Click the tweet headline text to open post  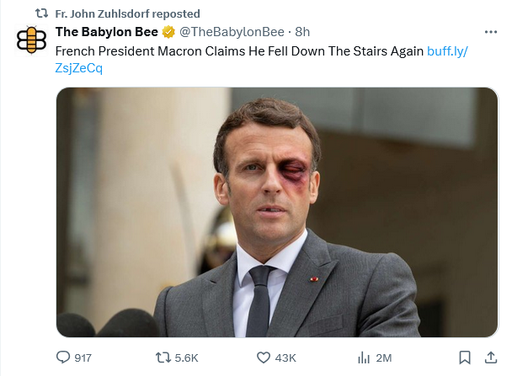(239, 51)
